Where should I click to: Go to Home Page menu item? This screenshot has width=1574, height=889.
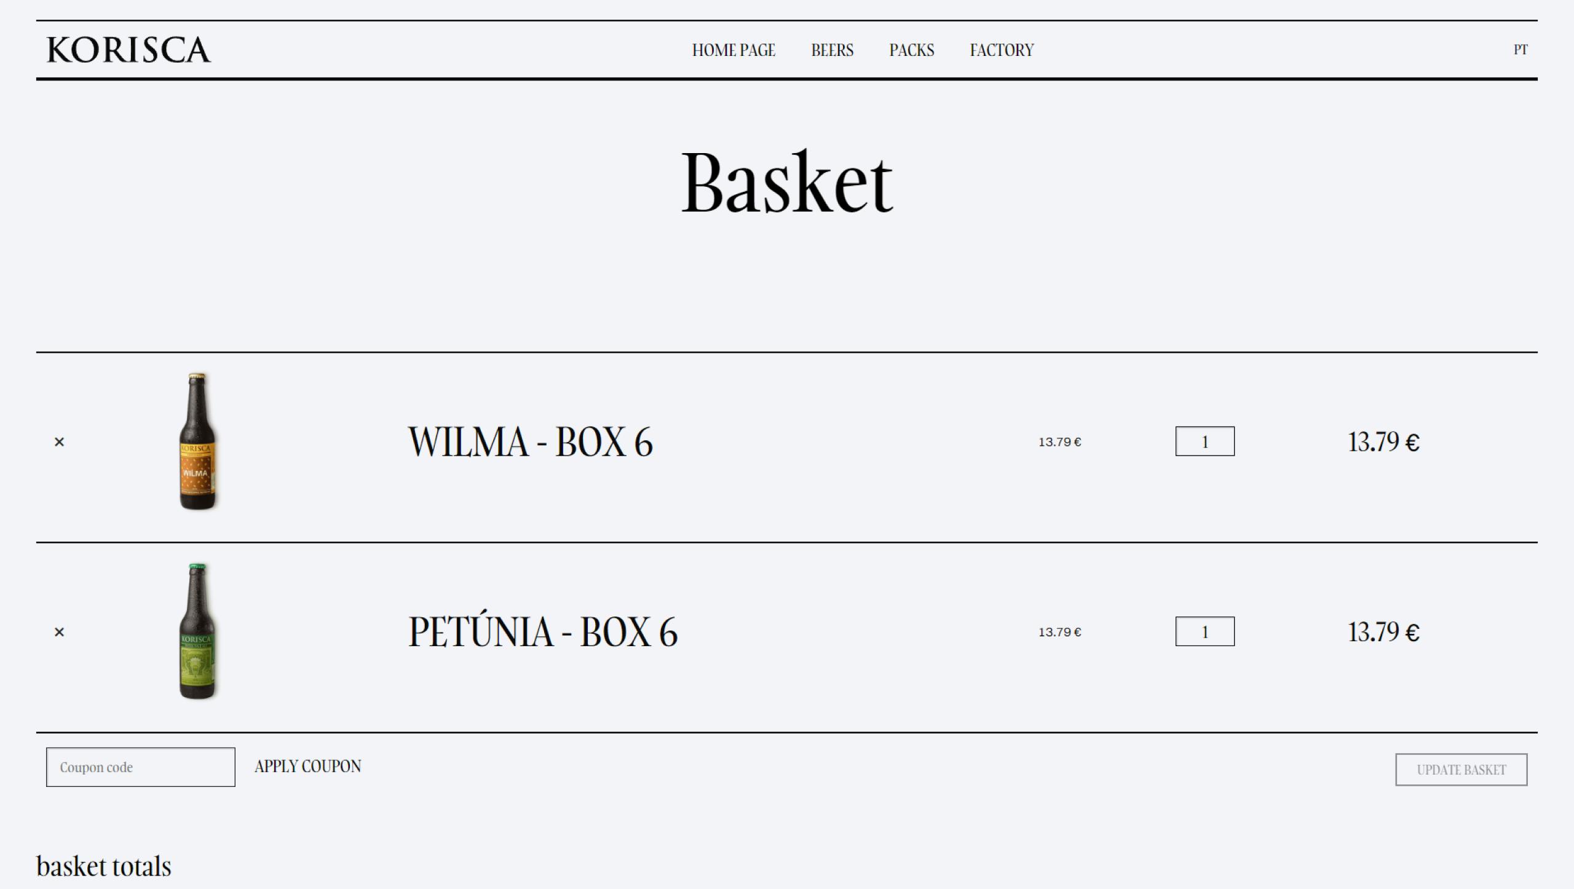(734, 50)
